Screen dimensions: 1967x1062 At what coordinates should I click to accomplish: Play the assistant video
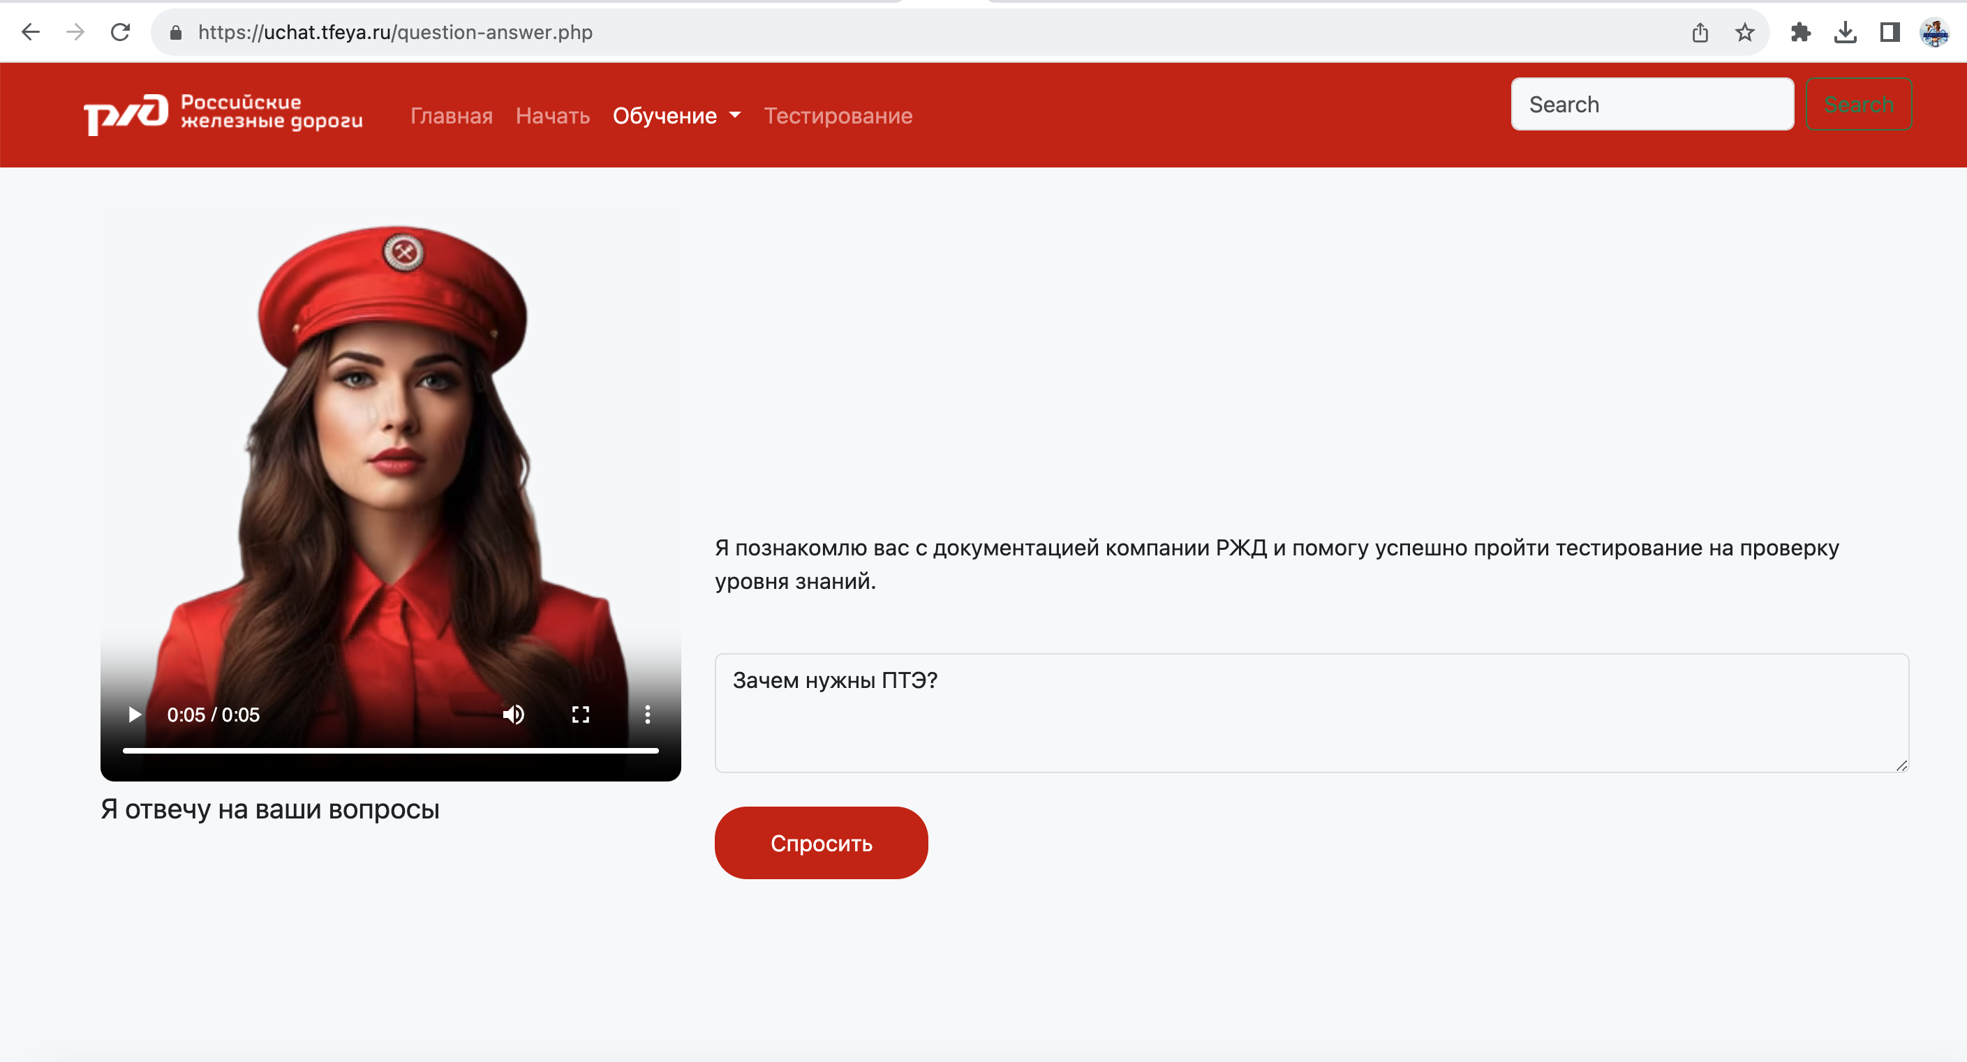(x=135, y=715)
